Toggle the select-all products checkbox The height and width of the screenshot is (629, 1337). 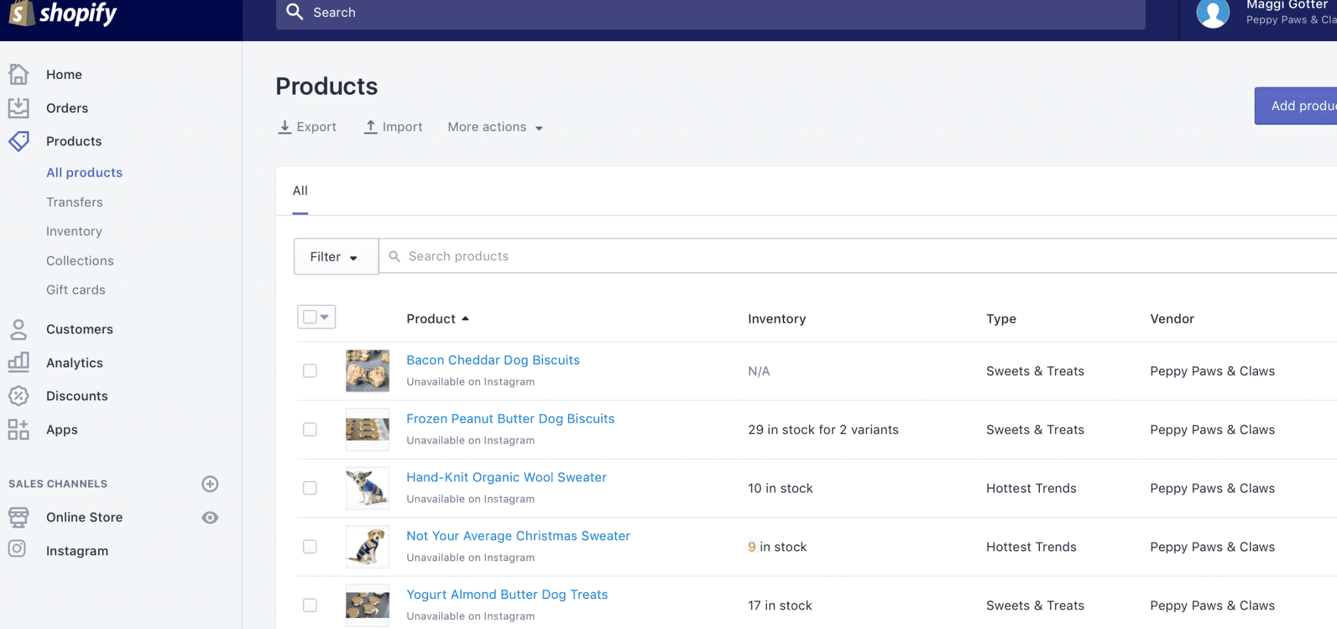point(310,316)
